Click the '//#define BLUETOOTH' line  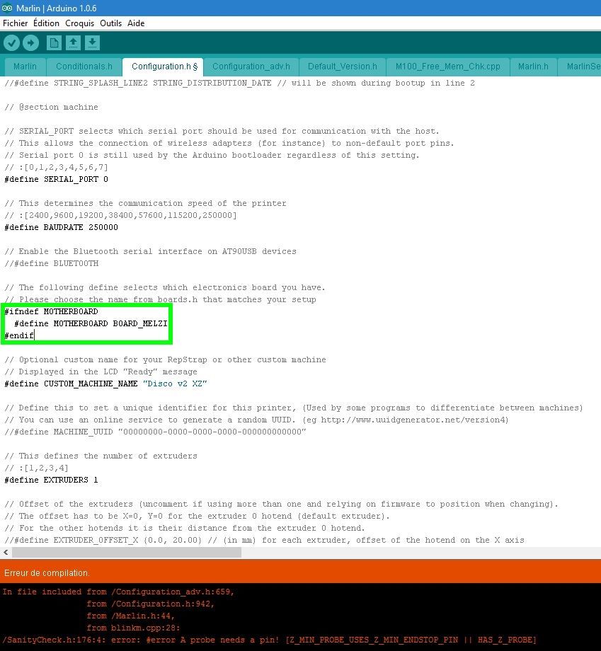(x=52, y=264)
